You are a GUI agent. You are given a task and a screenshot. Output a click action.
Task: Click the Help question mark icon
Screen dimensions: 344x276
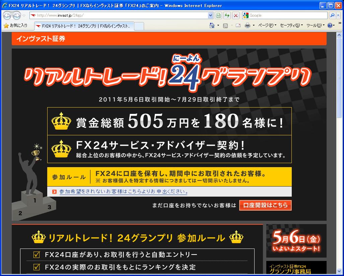330,25
